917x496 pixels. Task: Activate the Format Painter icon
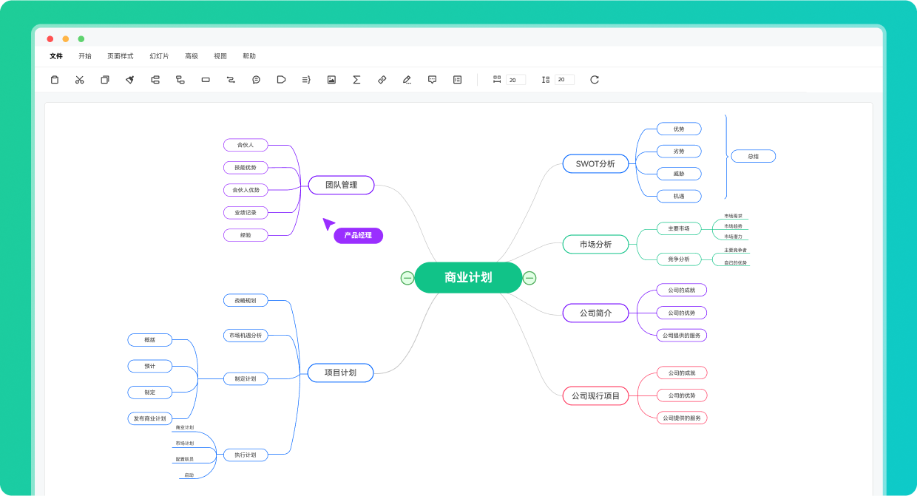129,79
